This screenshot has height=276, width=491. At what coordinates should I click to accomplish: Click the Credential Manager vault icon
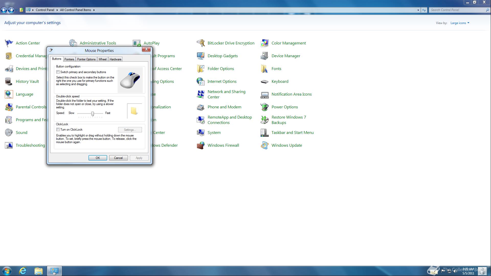point(9,56)
